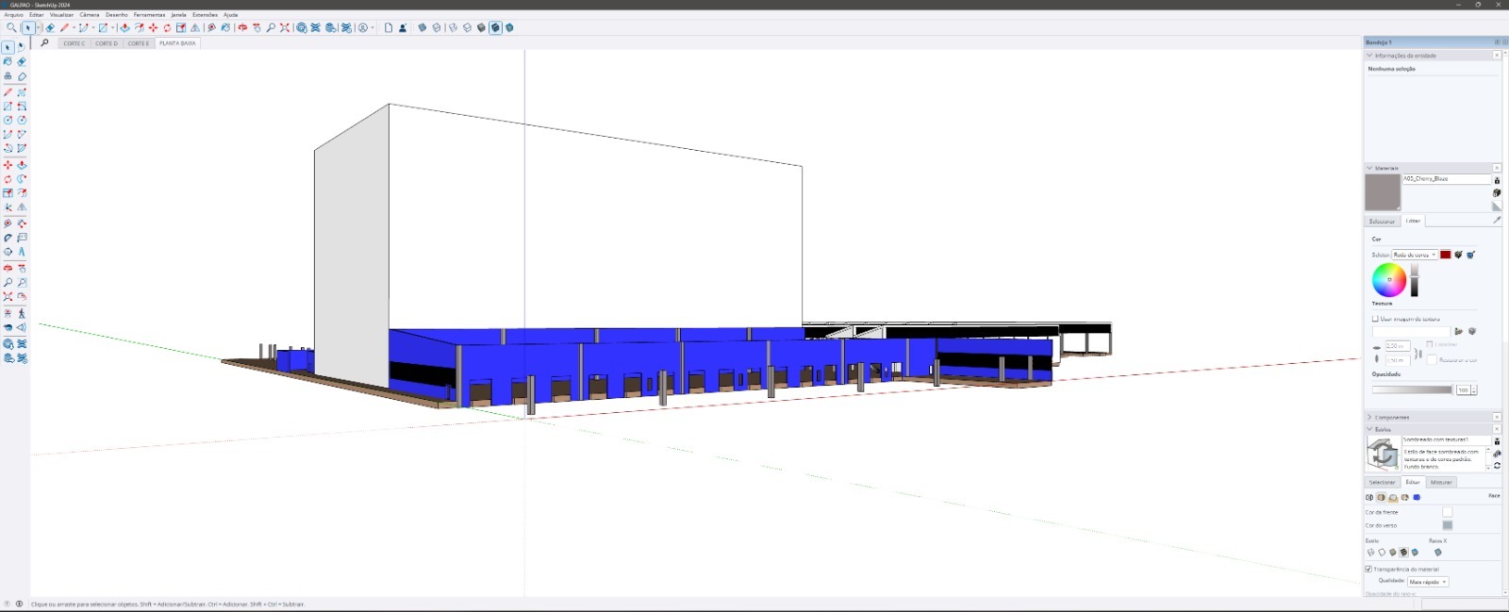Enable X-ray face style icon
1509x612 pixels.
1437,553
